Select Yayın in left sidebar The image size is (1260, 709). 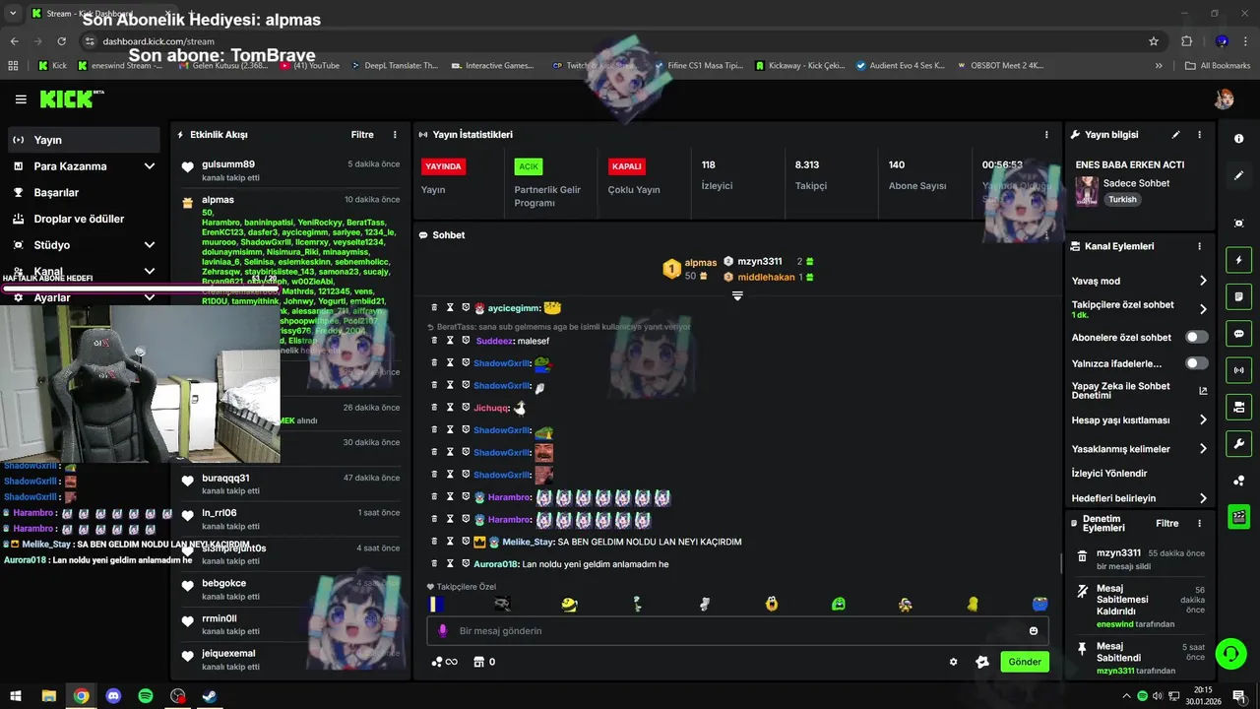click(x=83, y=140)
